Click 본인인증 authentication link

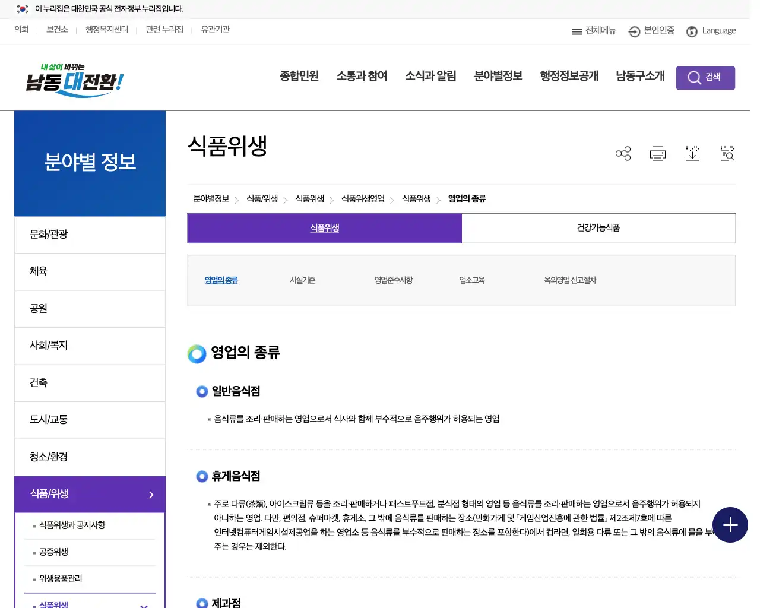(651, 31)
